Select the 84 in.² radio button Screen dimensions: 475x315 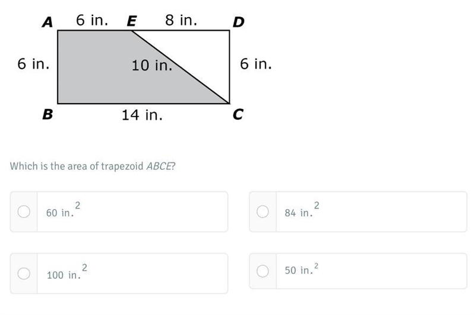[x=262, y=211]
